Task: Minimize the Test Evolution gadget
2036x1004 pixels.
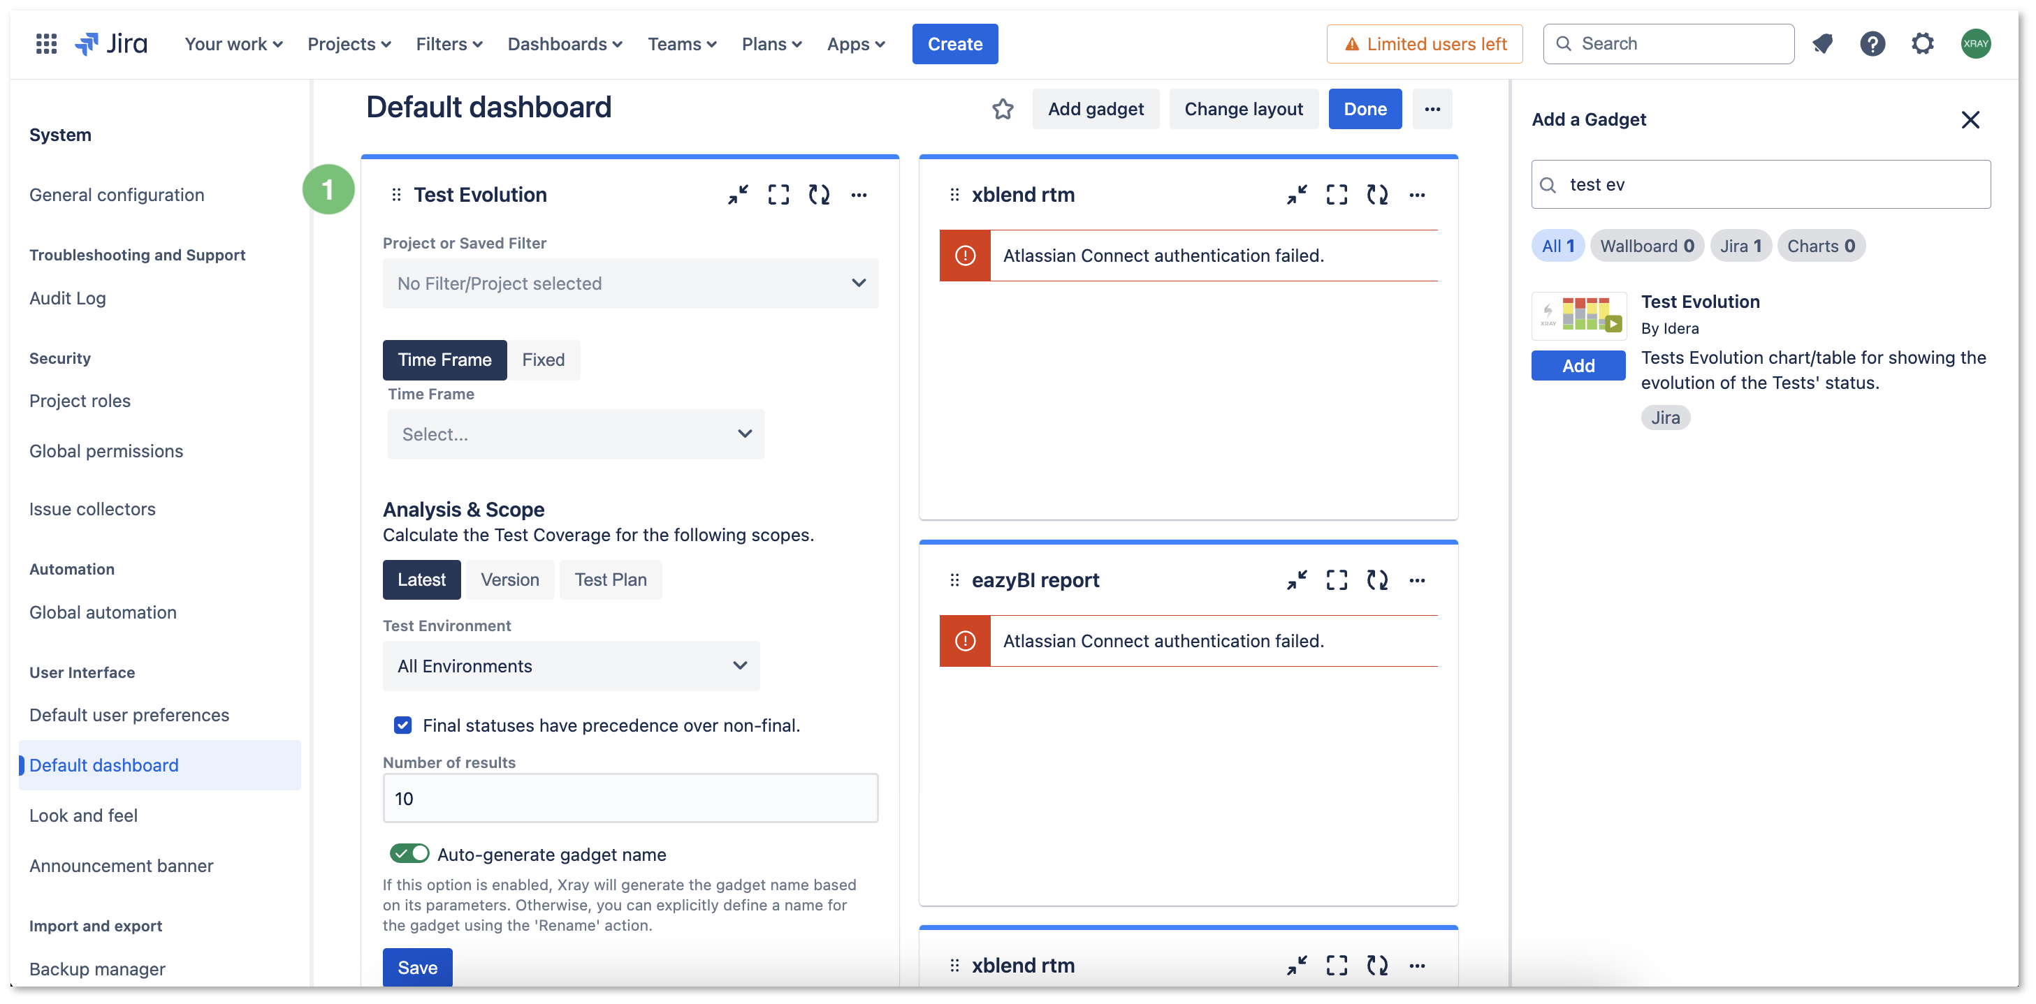Action: tap(739, 194)
